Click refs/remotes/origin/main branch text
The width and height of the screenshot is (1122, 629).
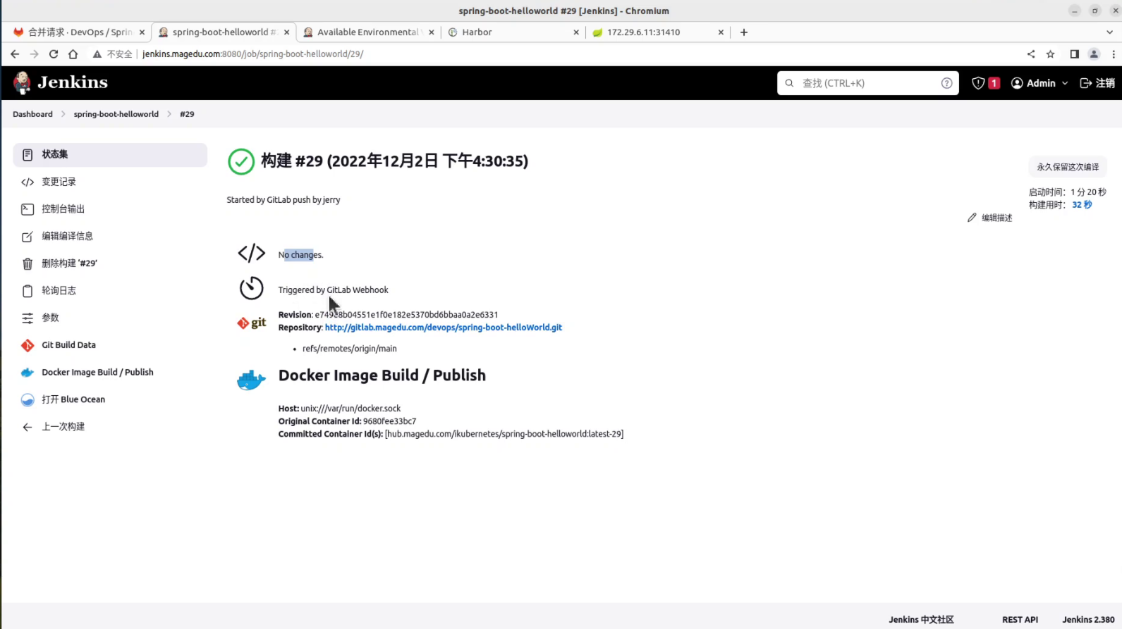coord(349,349)
